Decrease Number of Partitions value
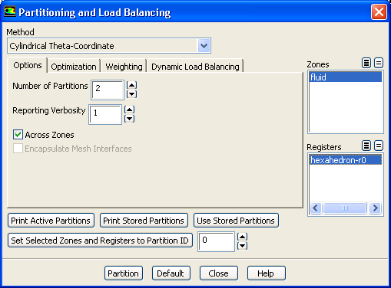Viewport: 391px width, 288px height. click(131, 94)
